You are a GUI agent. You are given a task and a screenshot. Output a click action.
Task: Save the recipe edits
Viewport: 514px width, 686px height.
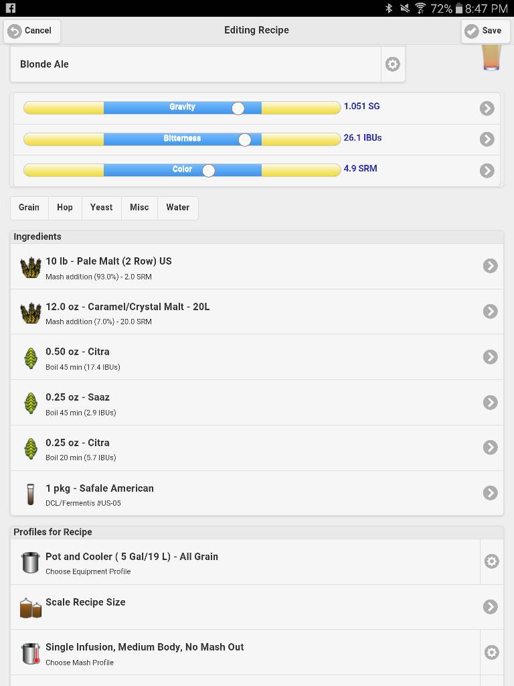[x=485, y=31]
